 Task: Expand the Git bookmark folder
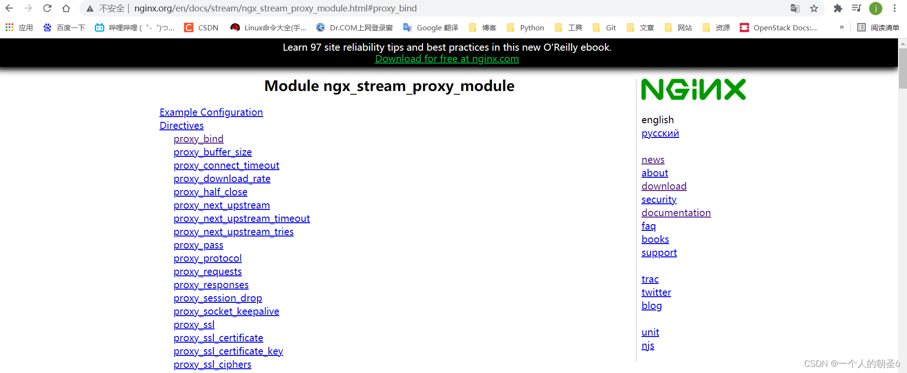coord(605,27)
